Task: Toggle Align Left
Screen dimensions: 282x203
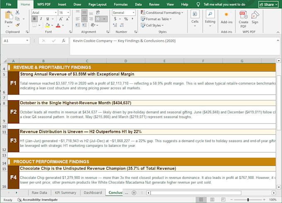Action: [78, 19]
